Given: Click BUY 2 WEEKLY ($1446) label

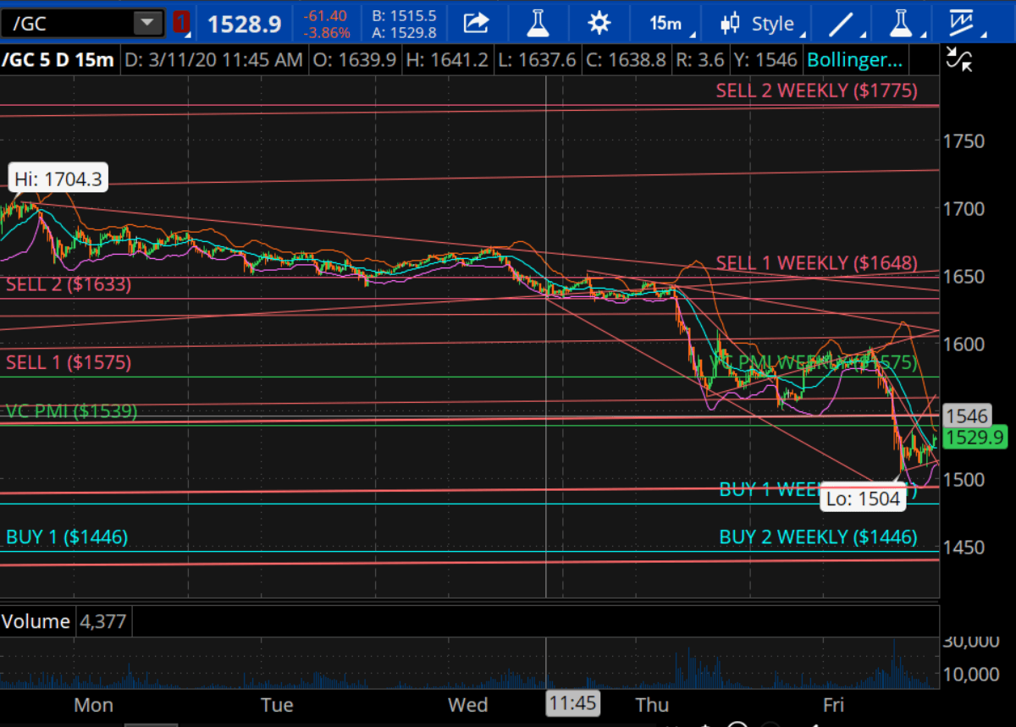Looking at the screenshot, I should [818, 537].
